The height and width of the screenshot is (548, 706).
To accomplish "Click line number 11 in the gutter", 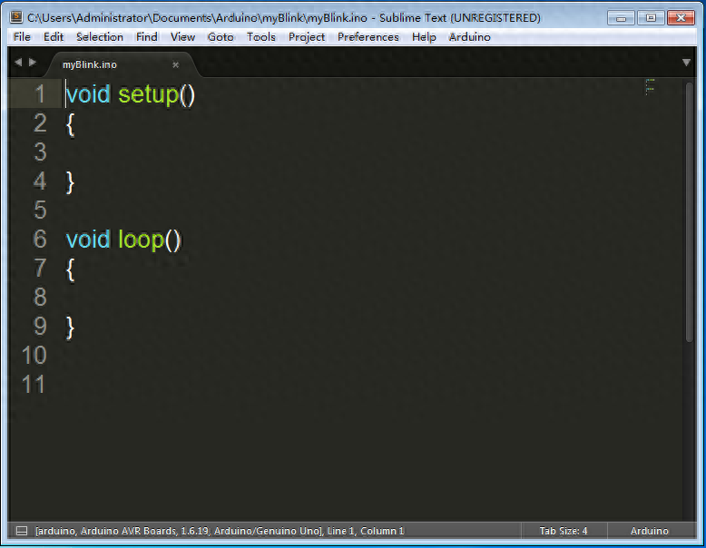I will (x=34, y=384).
